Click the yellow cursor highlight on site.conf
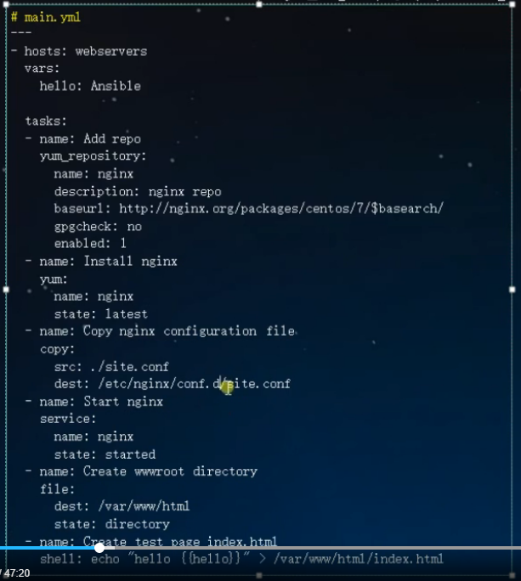The width and height of the screenshot is (521, 581). point(227,387)
